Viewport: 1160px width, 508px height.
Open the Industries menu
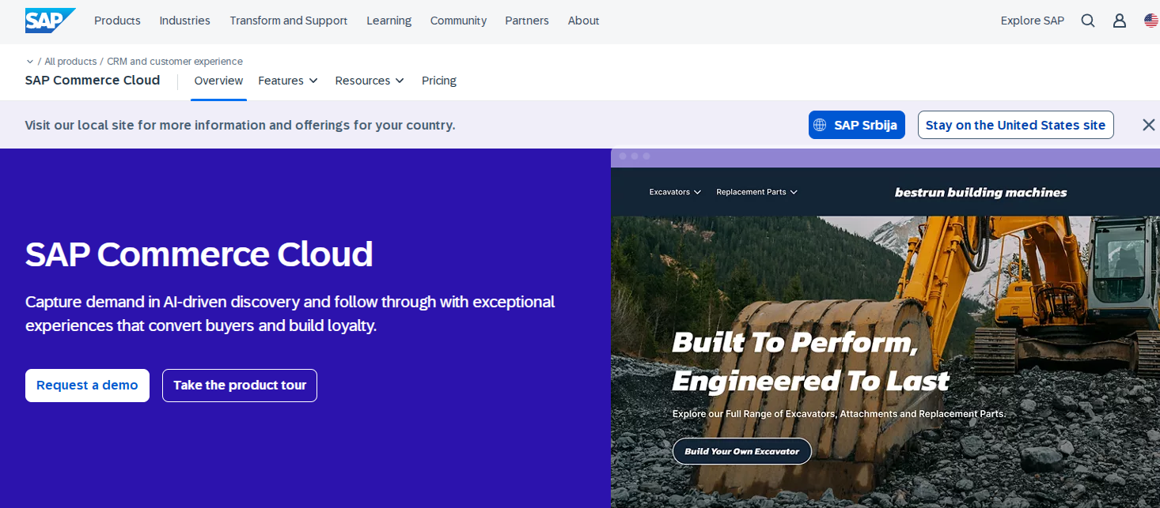(184, 21)
